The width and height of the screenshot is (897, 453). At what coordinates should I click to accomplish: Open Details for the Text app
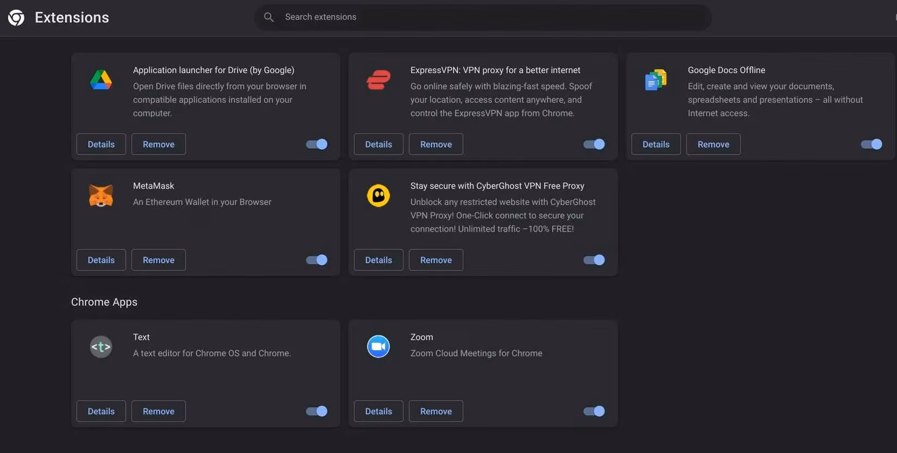point(101,411)
